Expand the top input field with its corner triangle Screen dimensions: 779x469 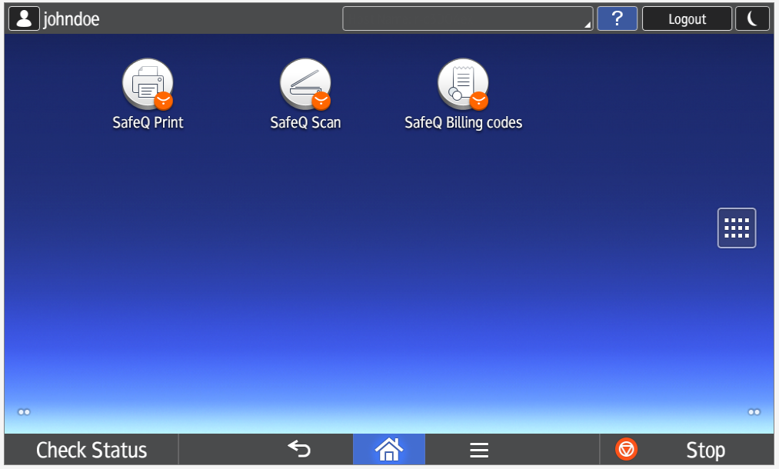[587, 26]
